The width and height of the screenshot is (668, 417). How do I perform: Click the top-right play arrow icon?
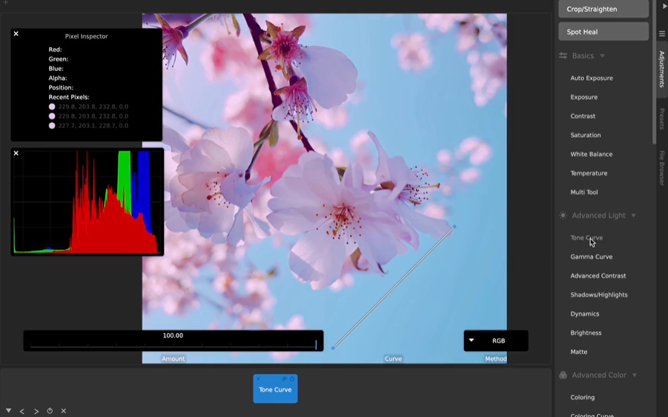[664, 6]
